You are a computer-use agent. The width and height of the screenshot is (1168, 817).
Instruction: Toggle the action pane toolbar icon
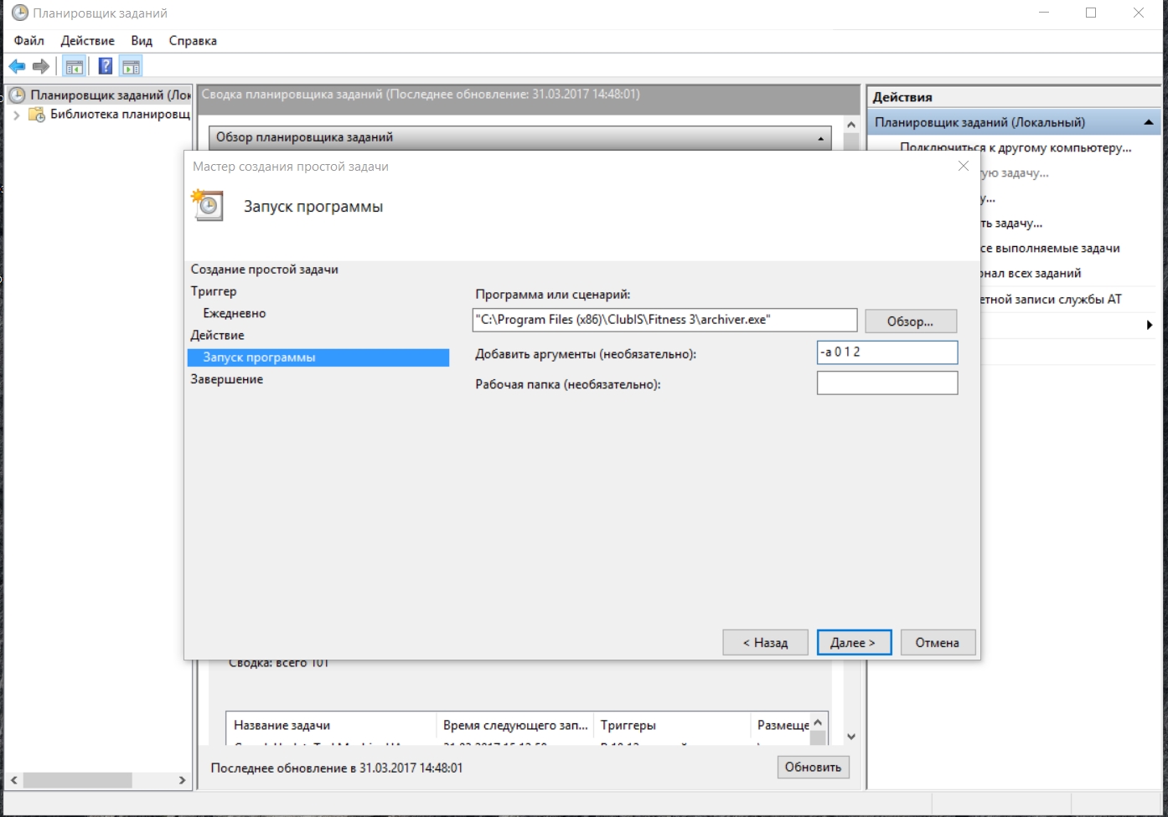131,66
